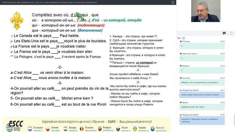Select Овечкина Ольга's chat message "1"
The image size is (235, 132).
(x=202, y=58)
